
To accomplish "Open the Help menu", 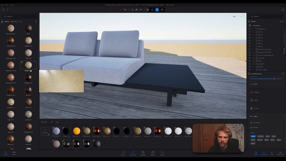I will click(x=12, y=5).
